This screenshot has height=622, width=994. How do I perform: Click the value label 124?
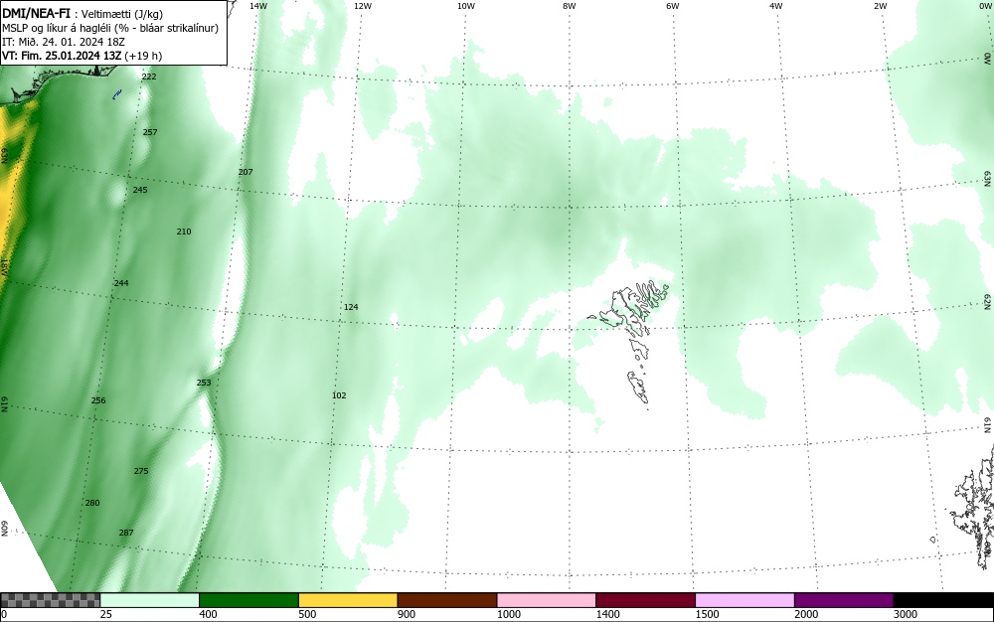click(x=351, y=307)
